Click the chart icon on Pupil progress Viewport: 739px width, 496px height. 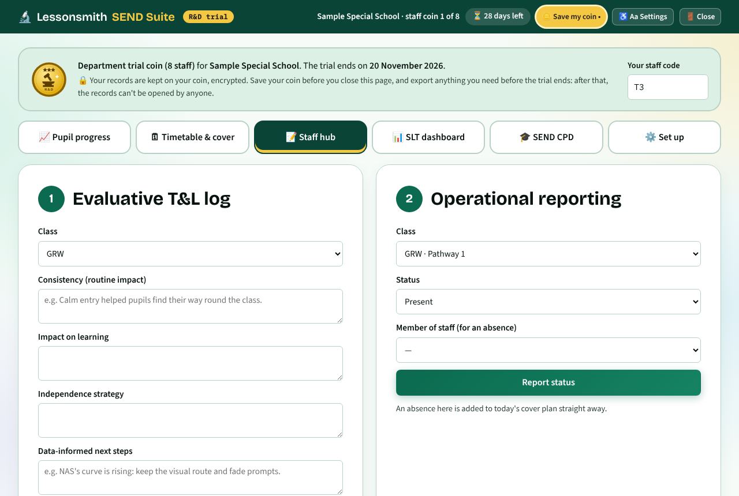click(44, 137)
